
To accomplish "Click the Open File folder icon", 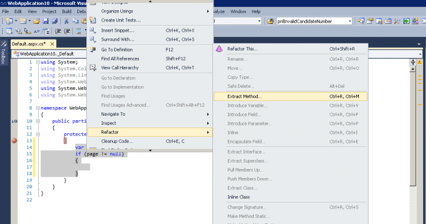I will coord(37,21).
